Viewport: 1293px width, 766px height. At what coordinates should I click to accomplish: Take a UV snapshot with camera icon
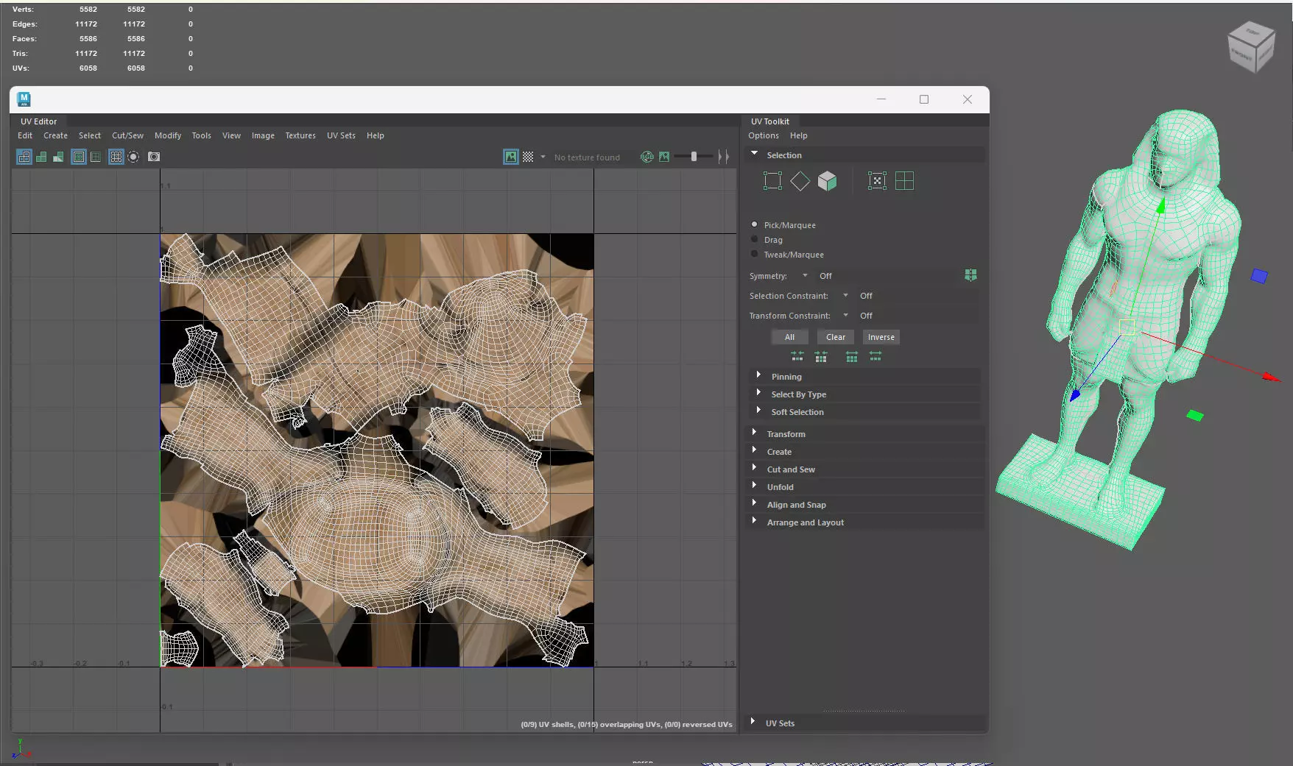coord(154,157)
